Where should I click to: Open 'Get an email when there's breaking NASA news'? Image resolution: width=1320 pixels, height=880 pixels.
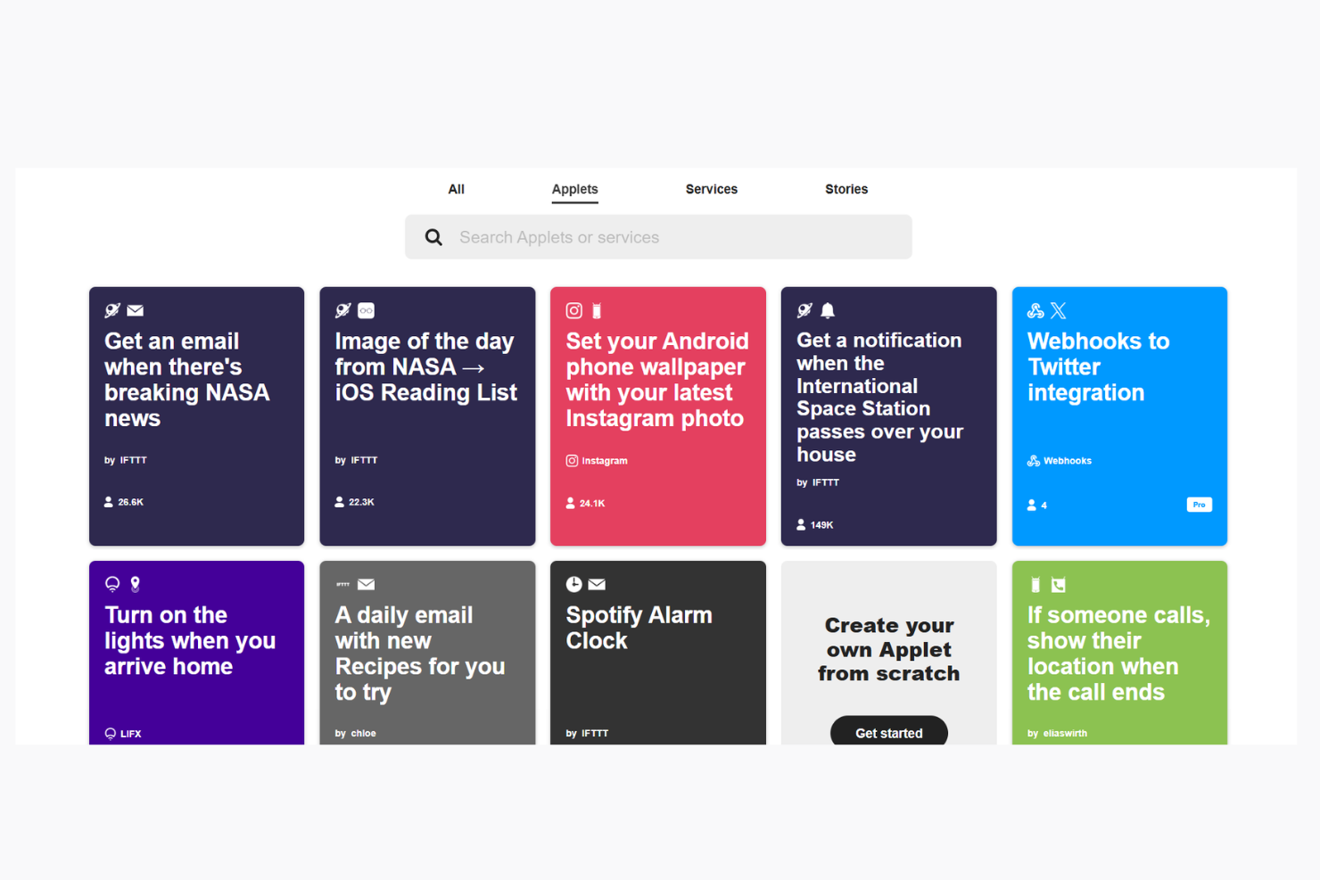[x=196, y=416]
